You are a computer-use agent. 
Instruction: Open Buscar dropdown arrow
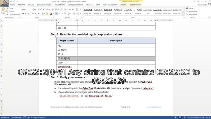(195, 8)
